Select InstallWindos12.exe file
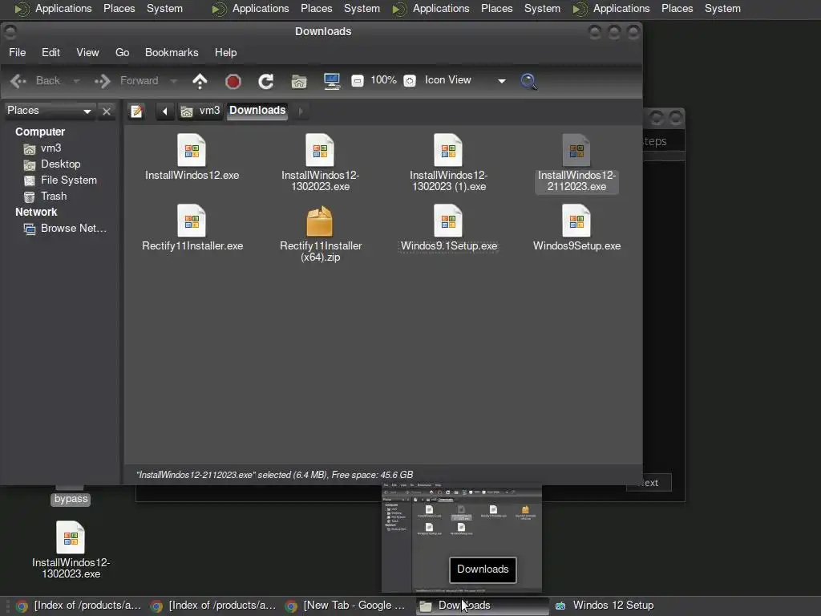The image size is (821, 616). click(192, 158)
